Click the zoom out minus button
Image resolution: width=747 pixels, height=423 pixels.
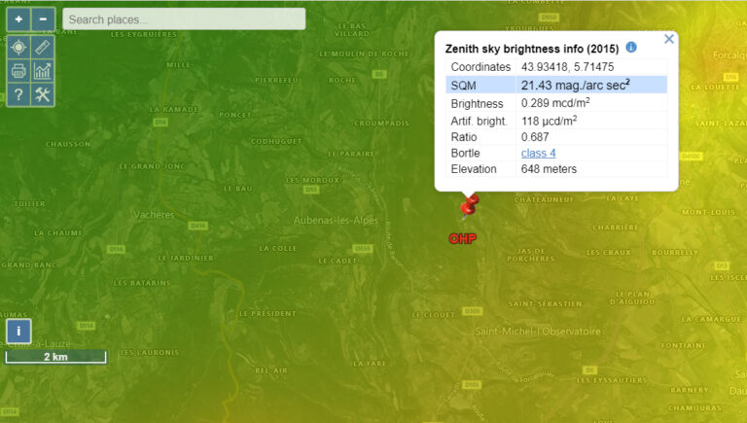pyautogui.click(x=43, y=18)
